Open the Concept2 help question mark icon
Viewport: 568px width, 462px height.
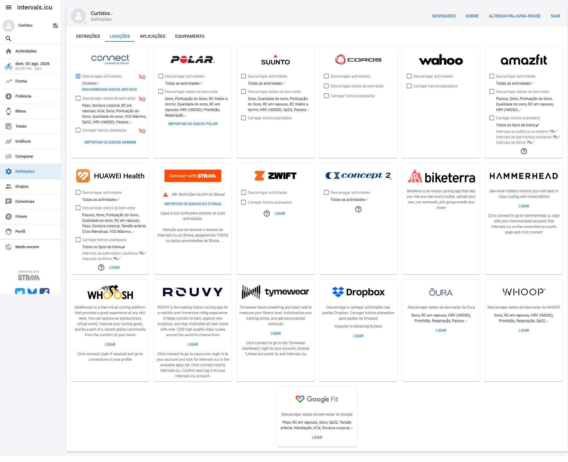(358, 209)
